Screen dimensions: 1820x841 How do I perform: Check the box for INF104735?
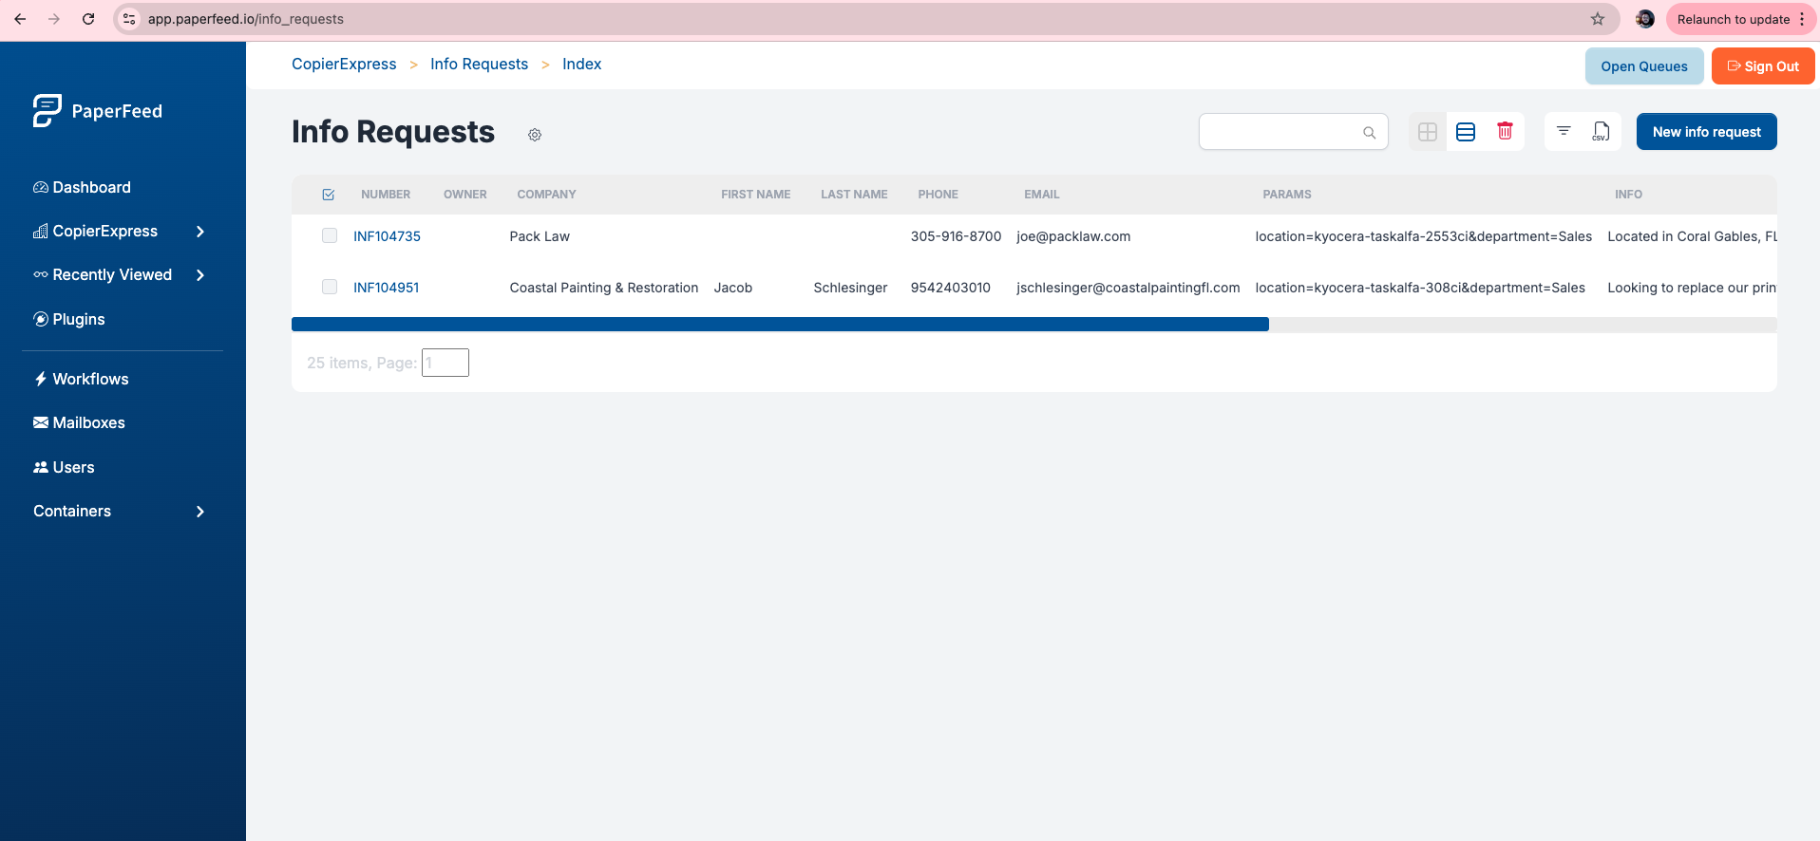click(330, 235)
